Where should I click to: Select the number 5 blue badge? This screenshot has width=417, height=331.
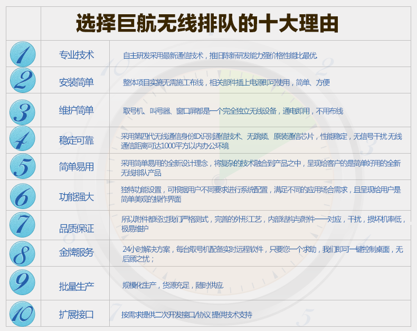point(22,167)
